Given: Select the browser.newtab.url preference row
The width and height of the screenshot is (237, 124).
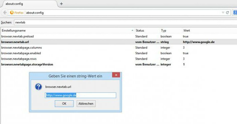Looking at the screenshot, I should point(119,42).
